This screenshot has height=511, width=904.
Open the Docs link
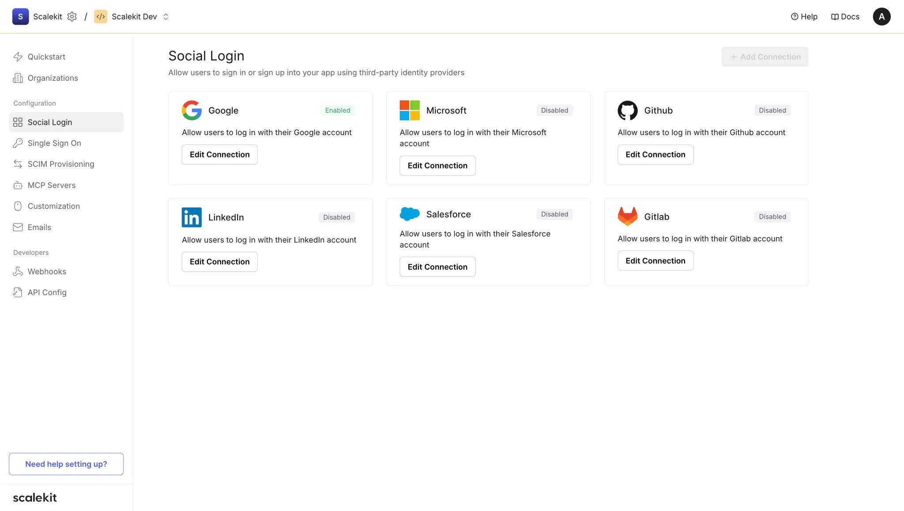pyautogui.click(x=845, y=17)
